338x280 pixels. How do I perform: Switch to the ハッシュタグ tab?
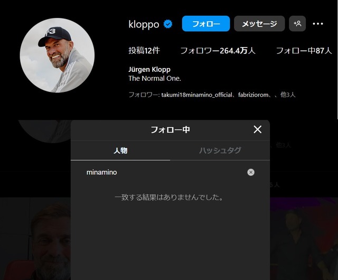220,151
